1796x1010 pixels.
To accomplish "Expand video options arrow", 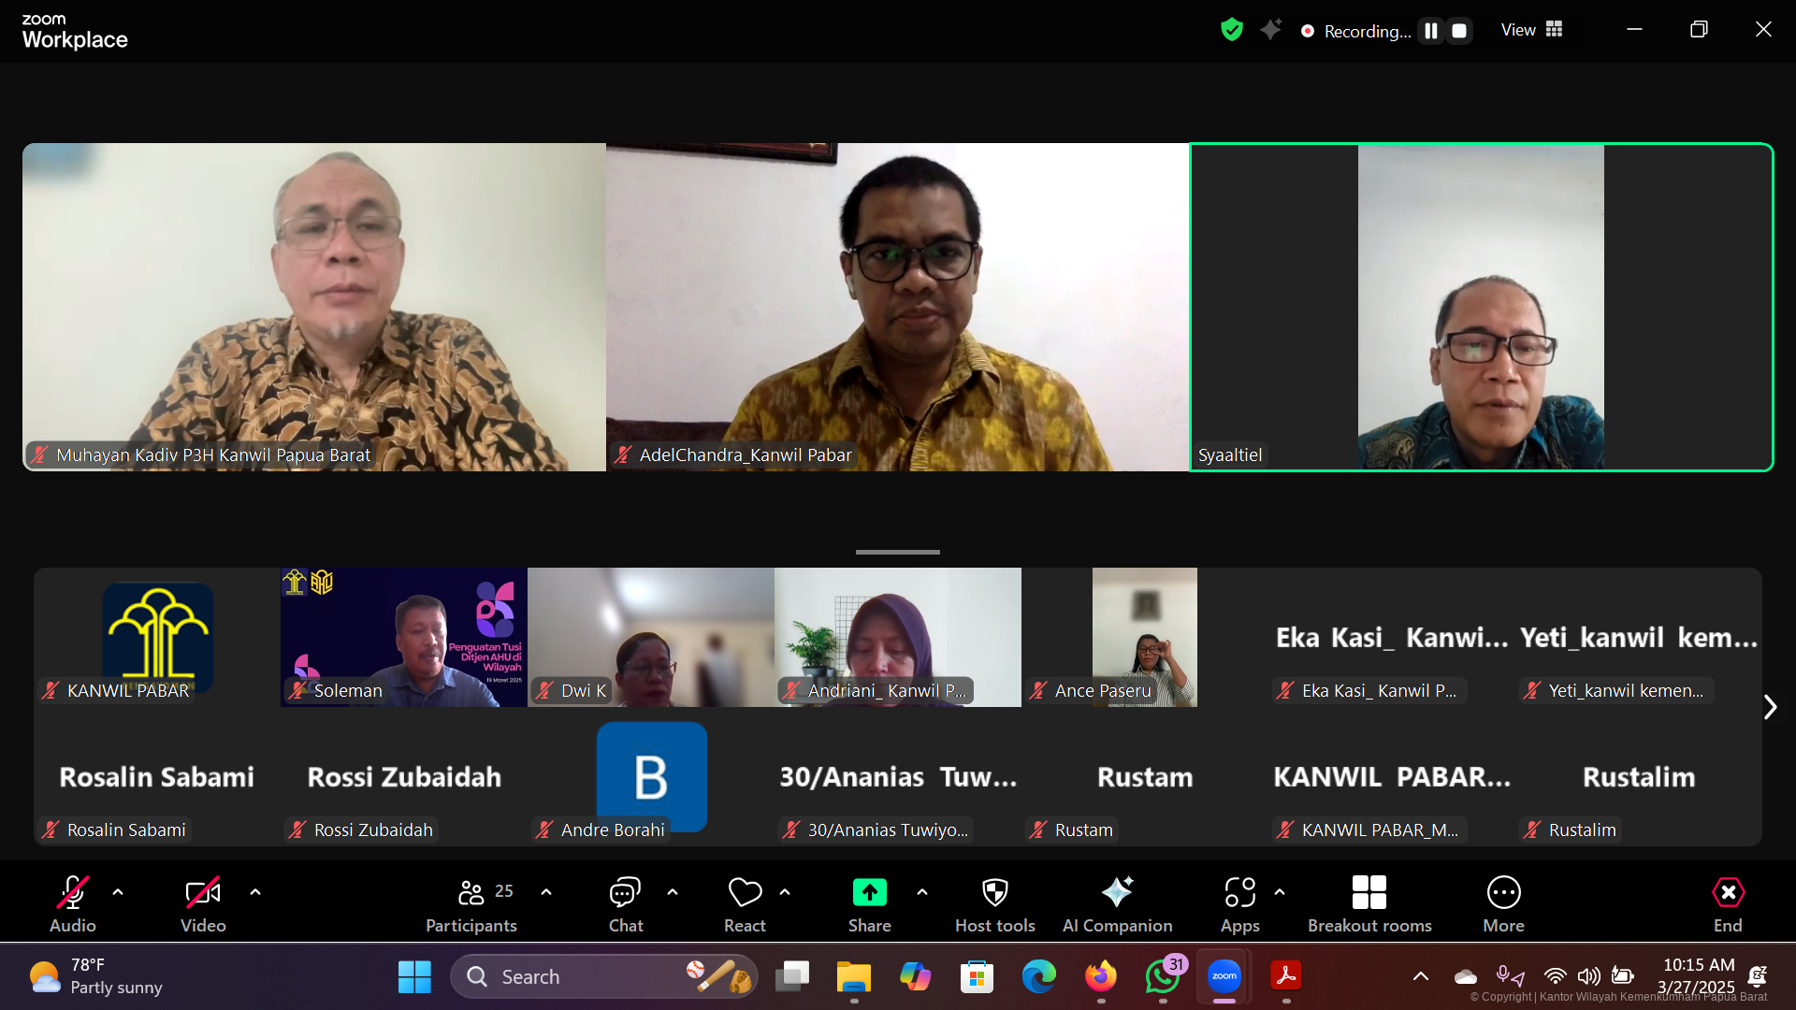I will point(255,892).
